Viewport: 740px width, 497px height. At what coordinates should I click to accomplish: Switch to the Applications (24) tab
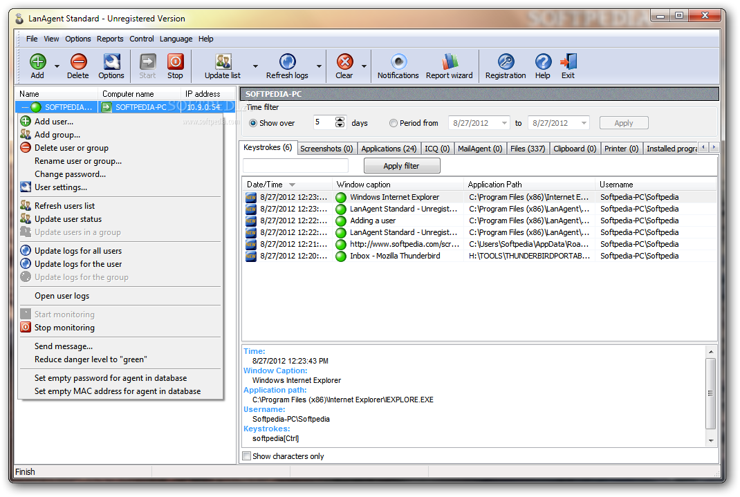389,149
